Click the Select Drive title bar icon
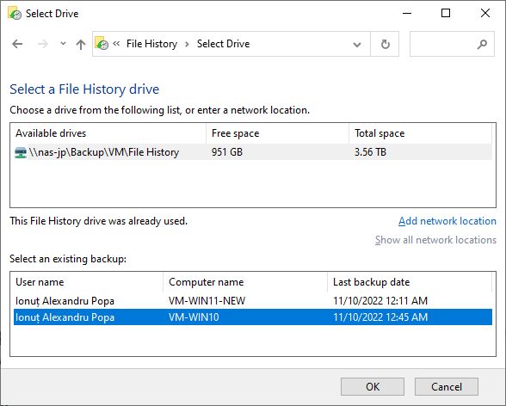Viewport: 506px width, 406px height. (14, 14)
